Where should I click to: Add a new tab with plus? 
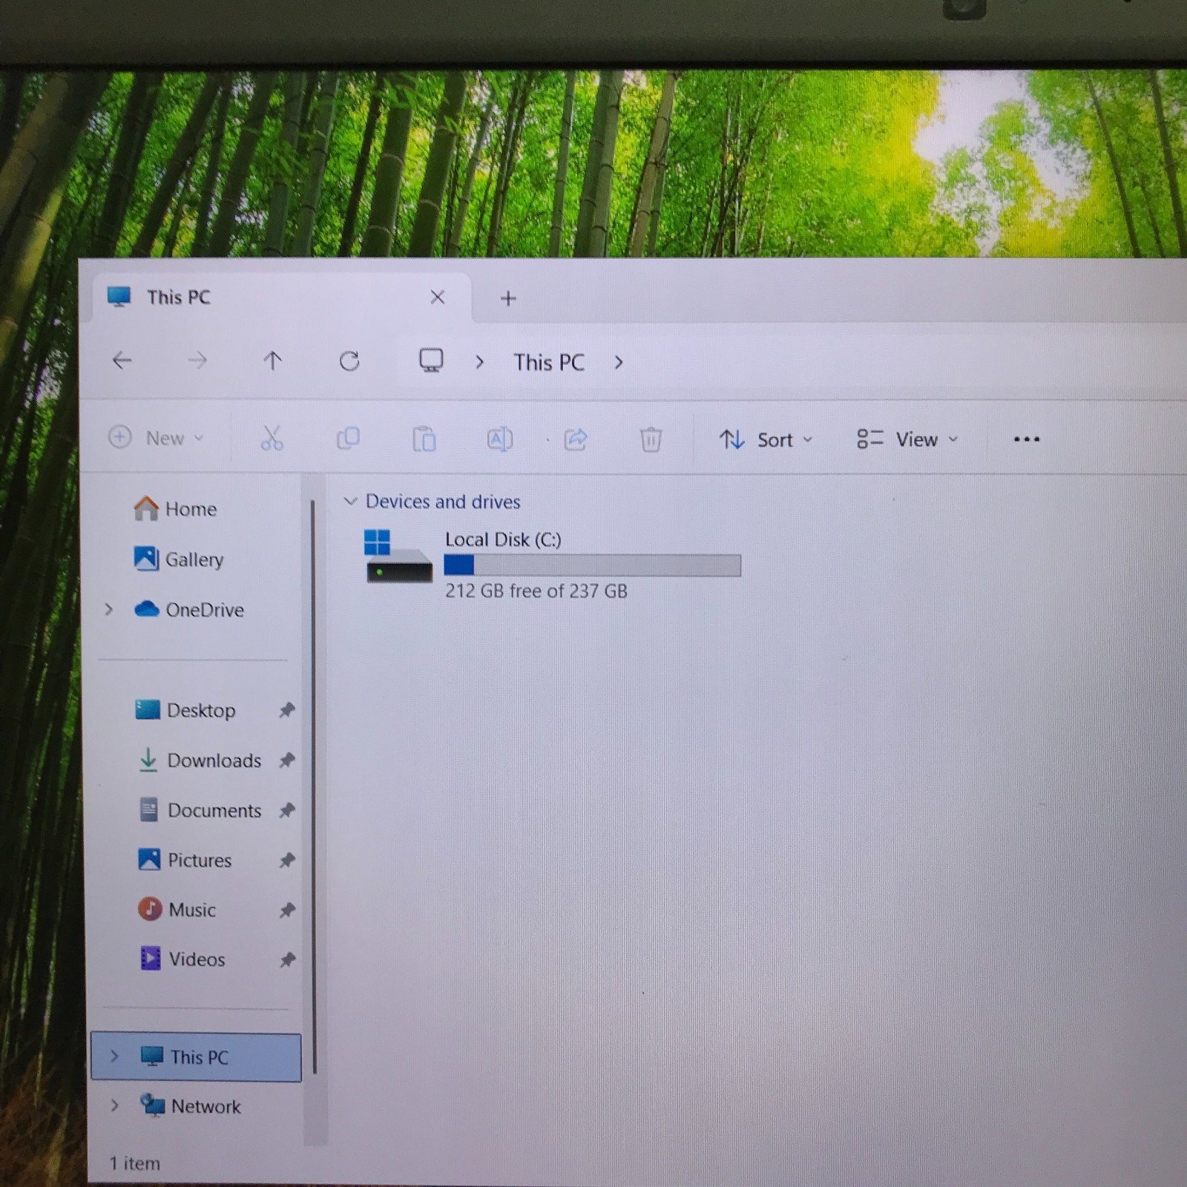[508, 298]
